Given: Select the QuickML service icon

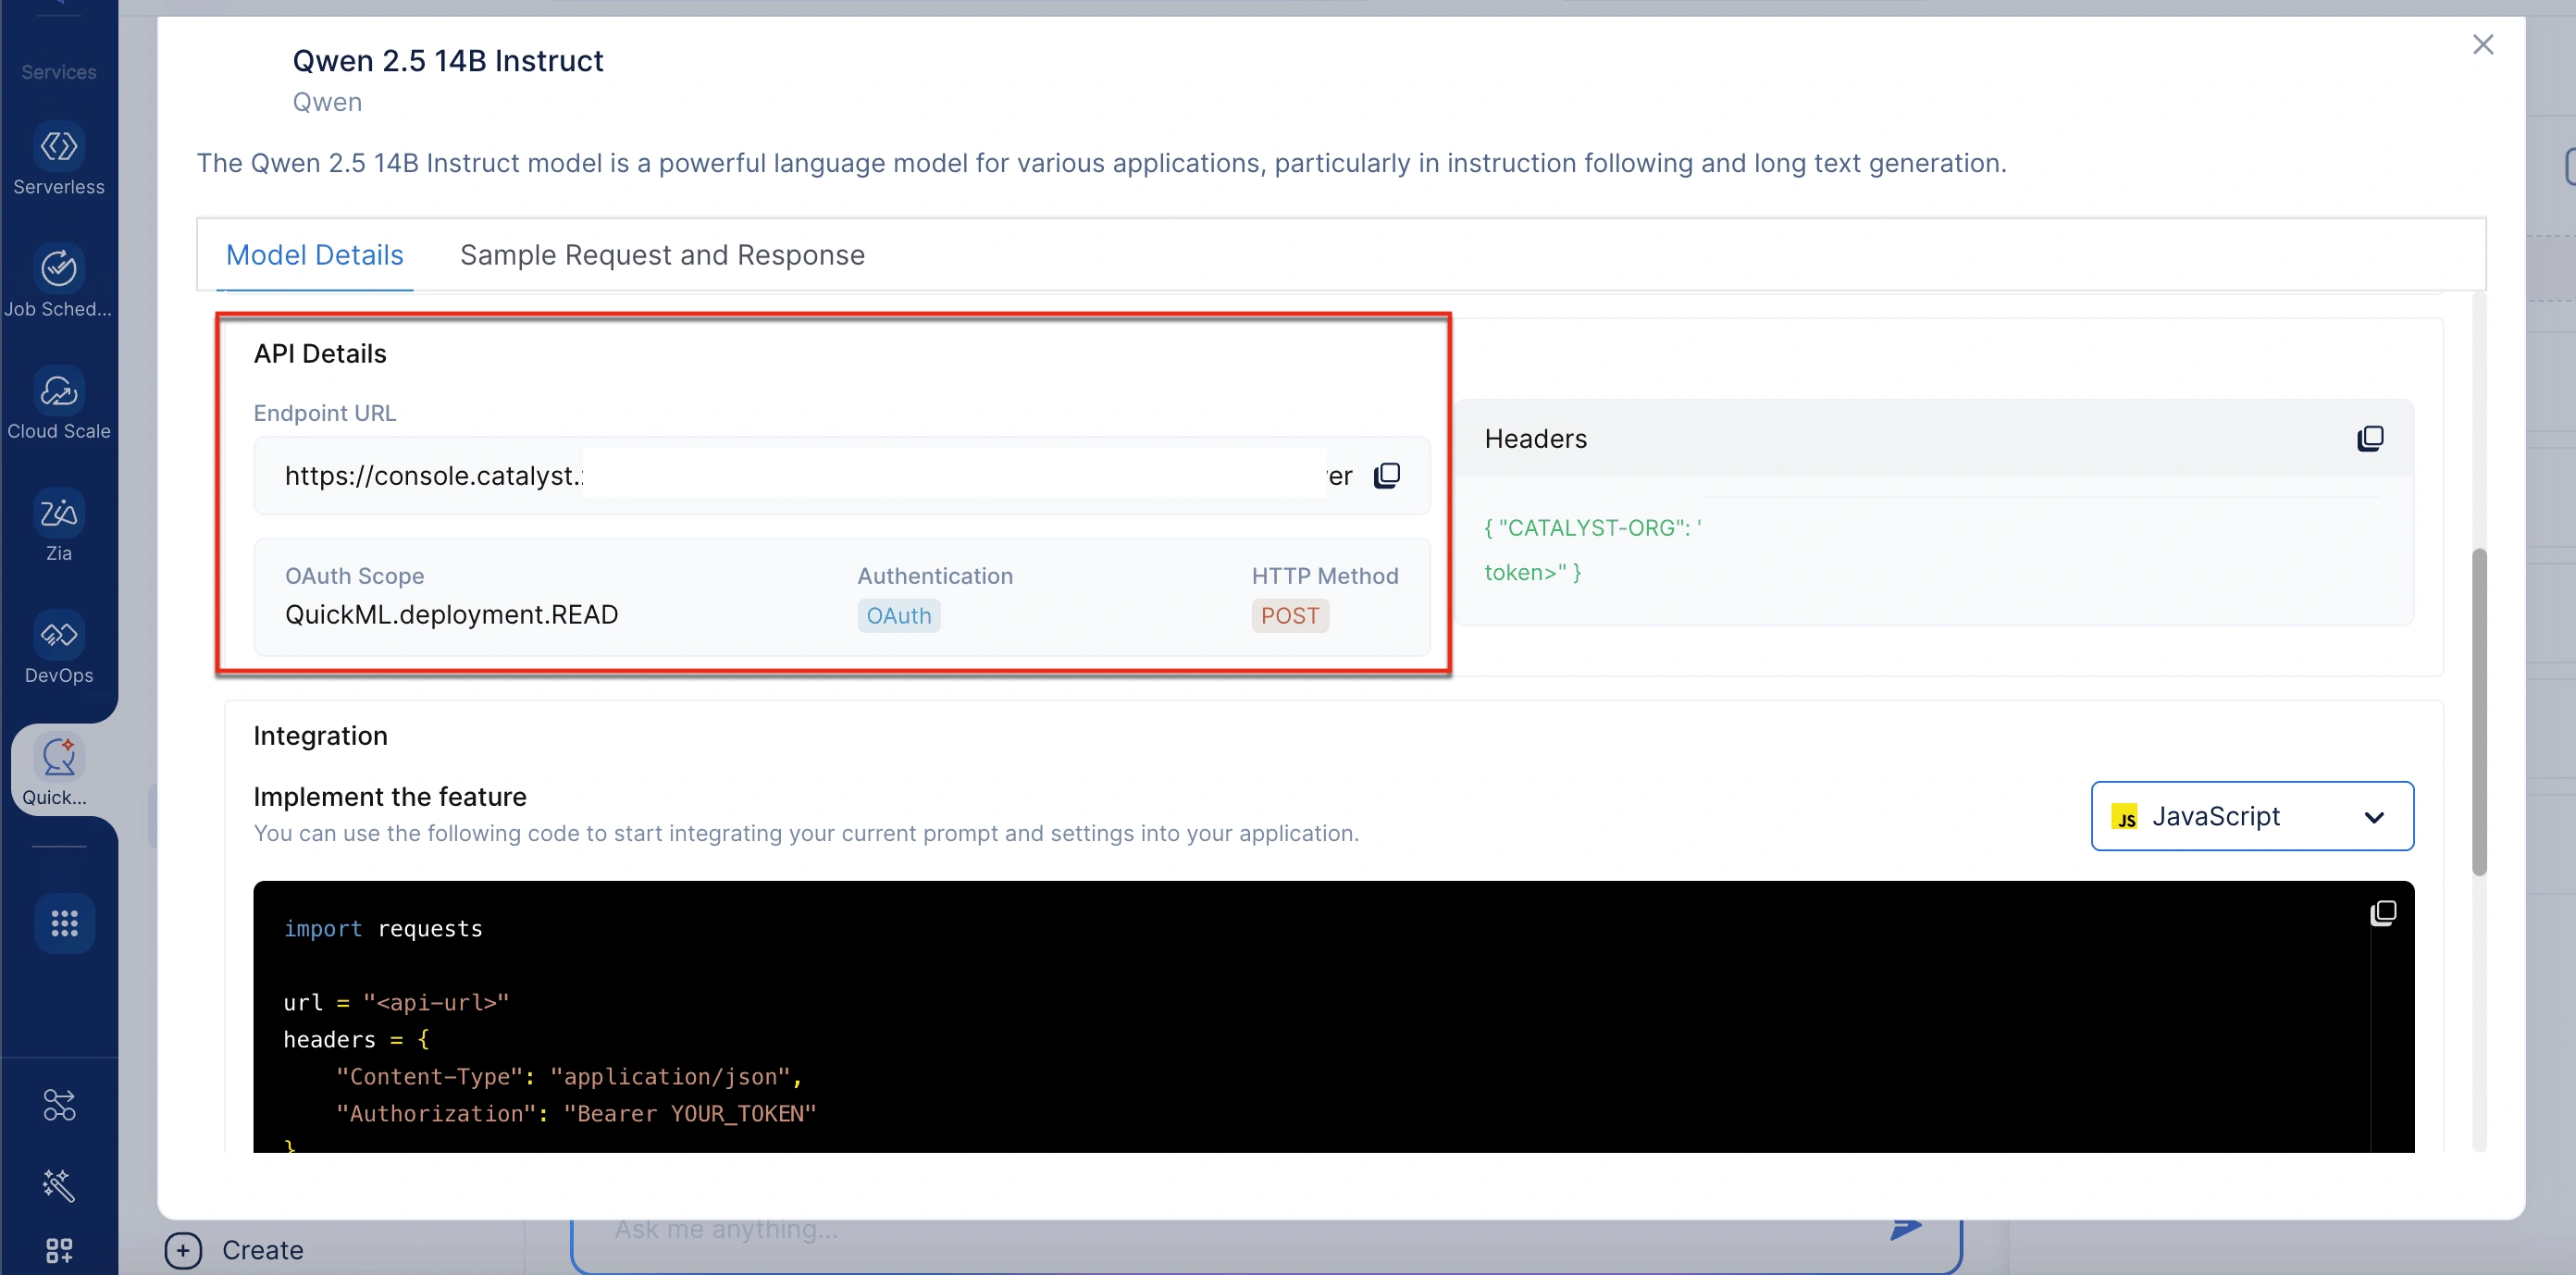Looking at the screenshot, I should (59, 757).
